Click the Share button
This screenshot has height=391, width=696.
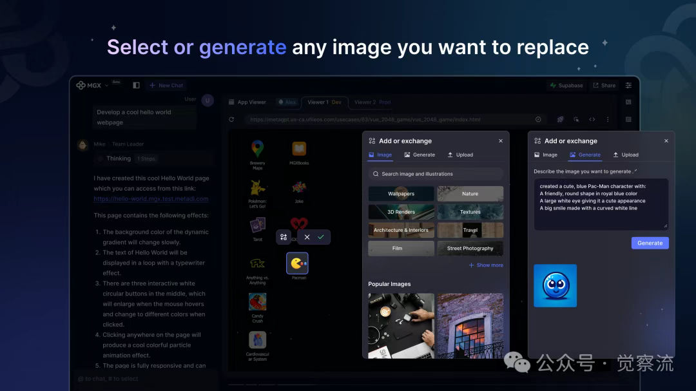[x=604, y=85]
